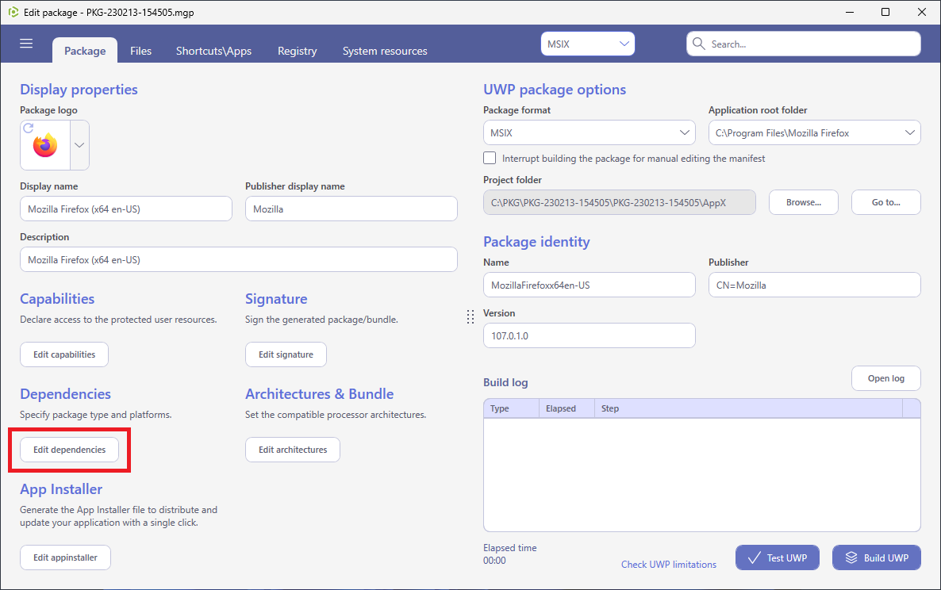Click the Elapsed column header
This screenshot has height=590, width=941.
point(567,408)
